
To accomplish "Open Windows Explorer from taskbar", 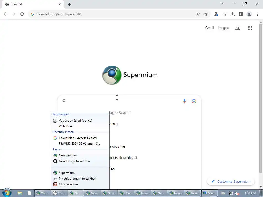I will coord(20,193).
